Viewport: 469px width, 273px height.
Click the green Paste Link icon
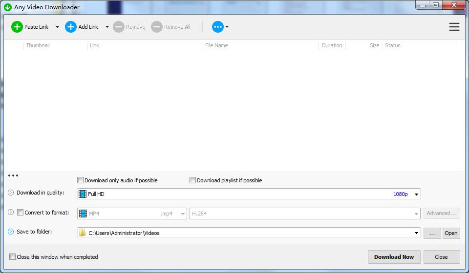point(17,27)
